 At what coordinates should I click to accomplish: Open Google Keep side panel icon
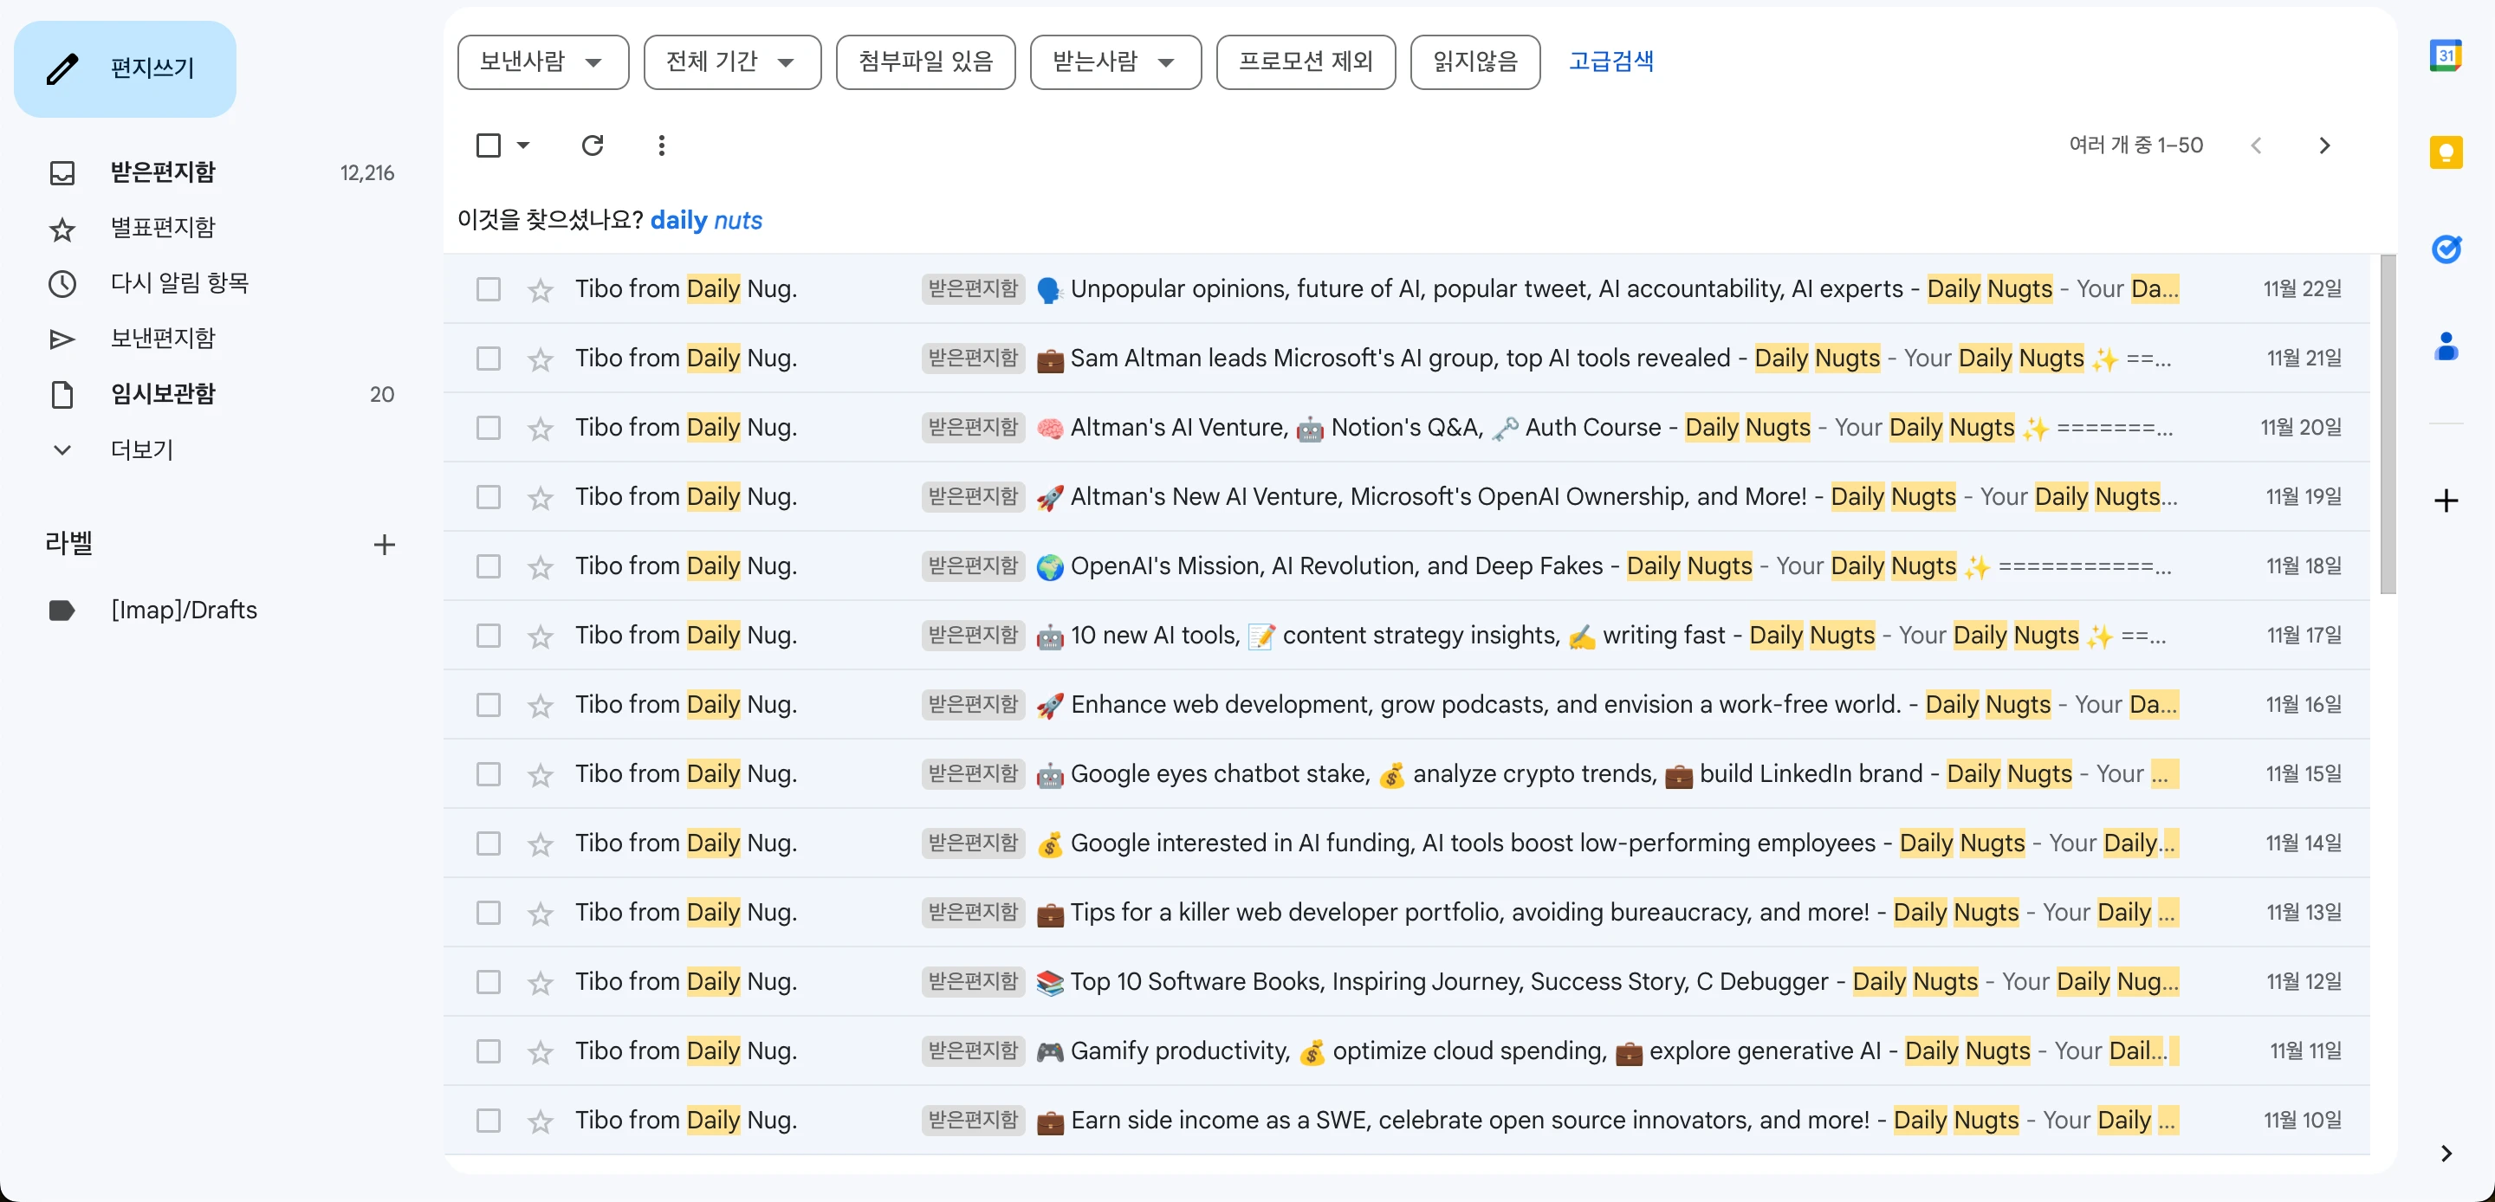(x=2446, y=152)
